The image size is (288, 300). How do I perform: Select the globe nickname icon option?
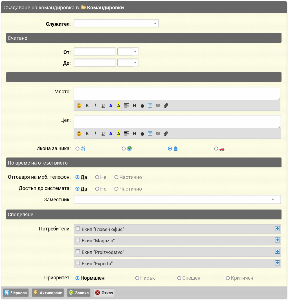point(124,149)
